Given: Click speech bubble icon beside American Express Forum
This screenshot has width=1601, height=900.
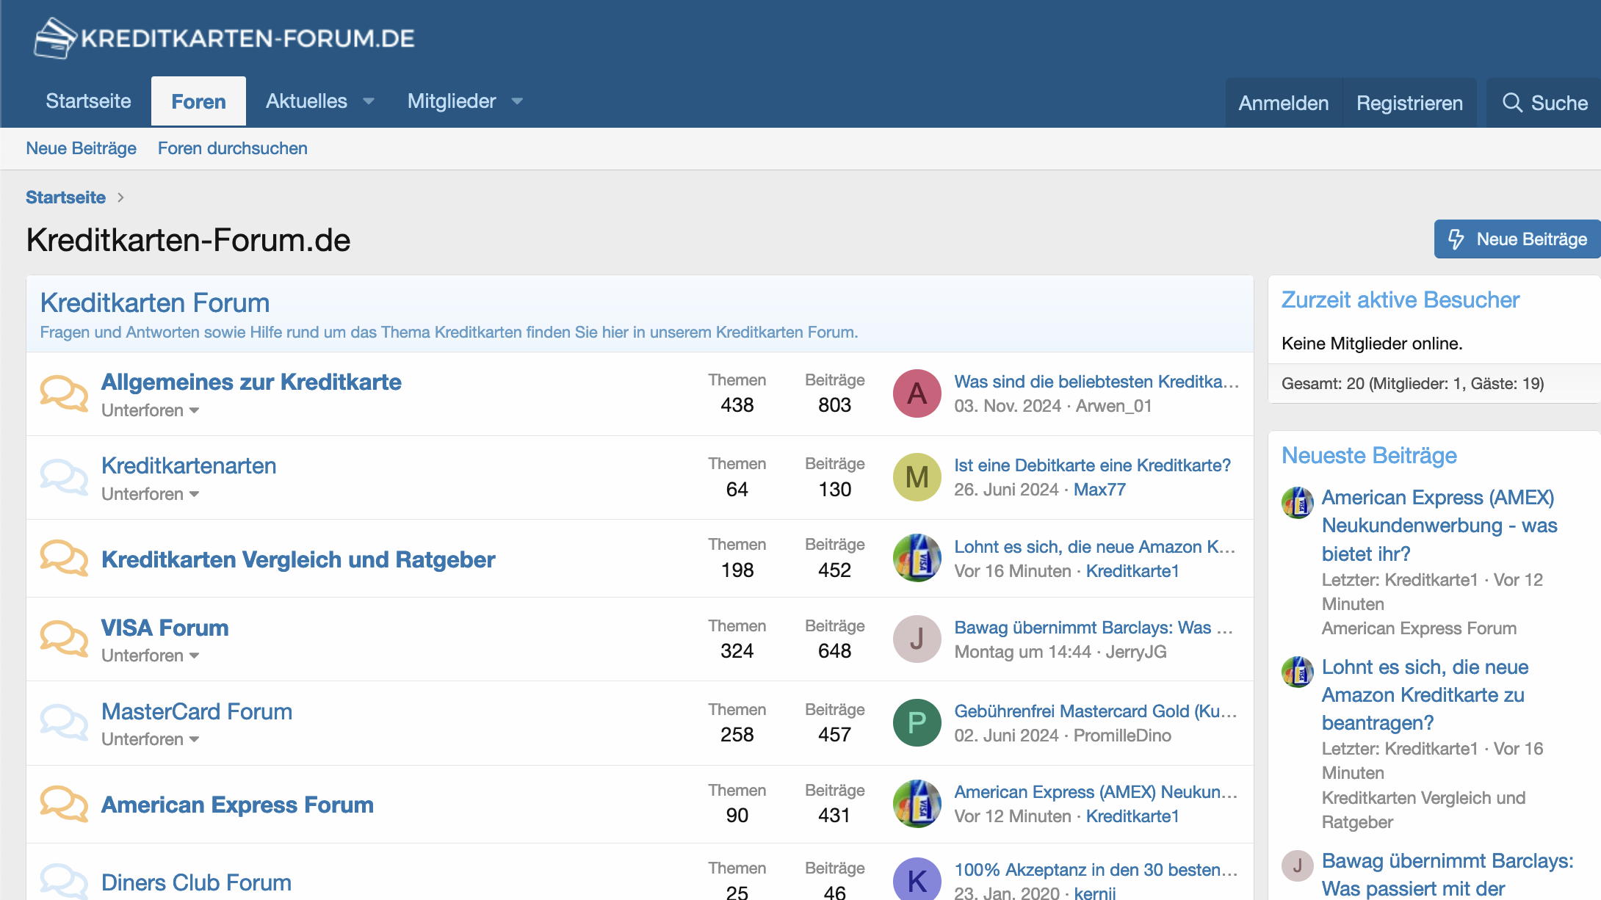Looking at the screenshot, I should click(64, 804).
